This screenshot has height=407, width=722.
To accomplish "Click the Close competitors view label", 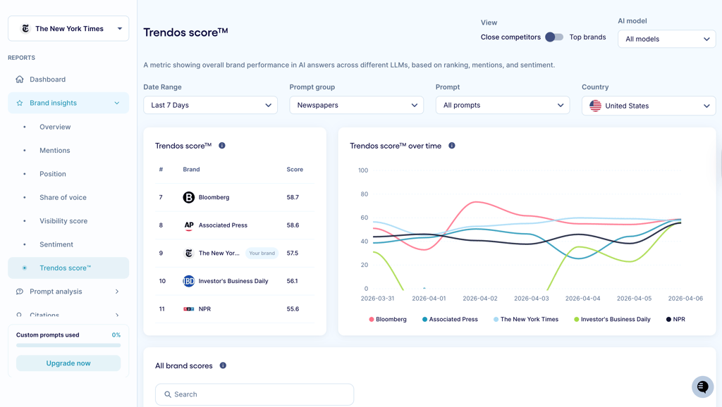I will click(x=510, y=37).
